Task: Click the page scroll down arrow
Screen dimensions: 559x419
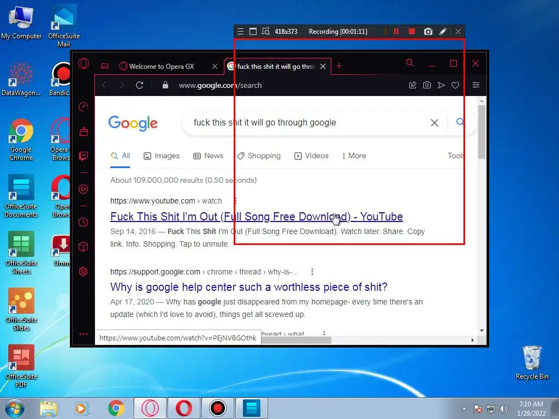Action: point(481,331)
